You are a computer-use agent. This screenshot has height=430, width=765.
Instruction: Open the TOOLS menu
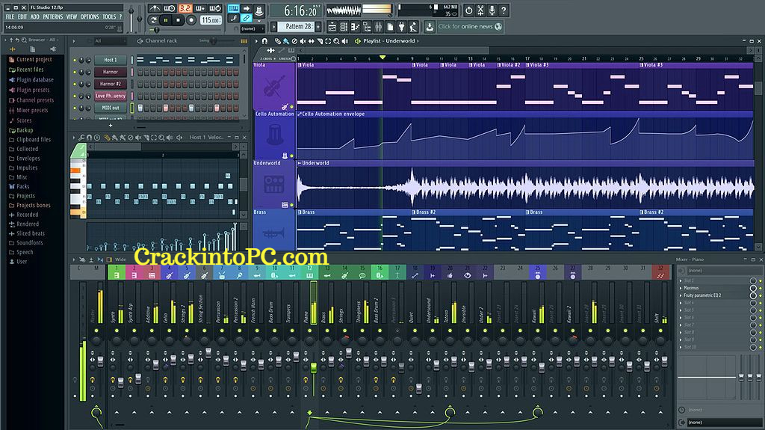coord(109,16)
